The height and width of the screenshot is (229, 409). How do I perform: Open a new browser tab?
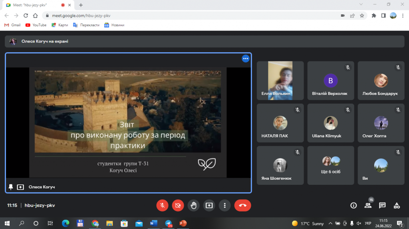[x=81, y=5]
